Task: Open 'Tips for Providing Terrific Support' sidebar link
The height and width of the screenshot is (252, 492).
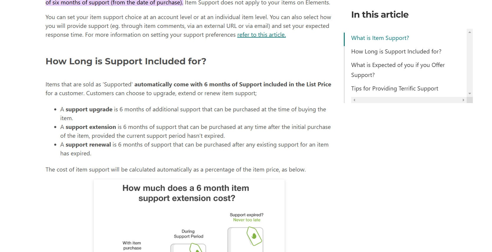Action: pos(394,88)
